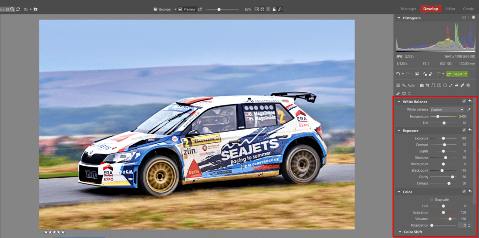Image resolution: width=479 pixels, height=238 pixels.
Task: Enable the Grayscale checkbox
Action: 431,199
